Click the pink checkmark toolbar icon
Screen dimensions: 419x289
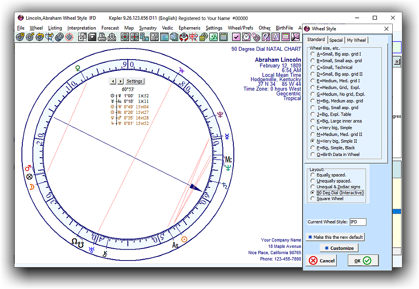tap(236, 37)
